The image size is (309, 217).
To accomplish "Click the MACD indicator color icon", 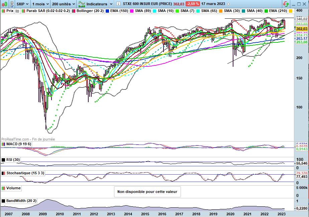I will click(x=4, y=144).
